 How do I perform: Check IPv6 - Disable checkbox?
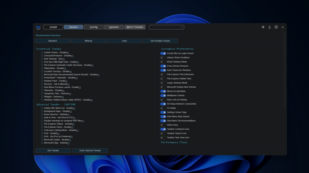click(x=42, y=133)
